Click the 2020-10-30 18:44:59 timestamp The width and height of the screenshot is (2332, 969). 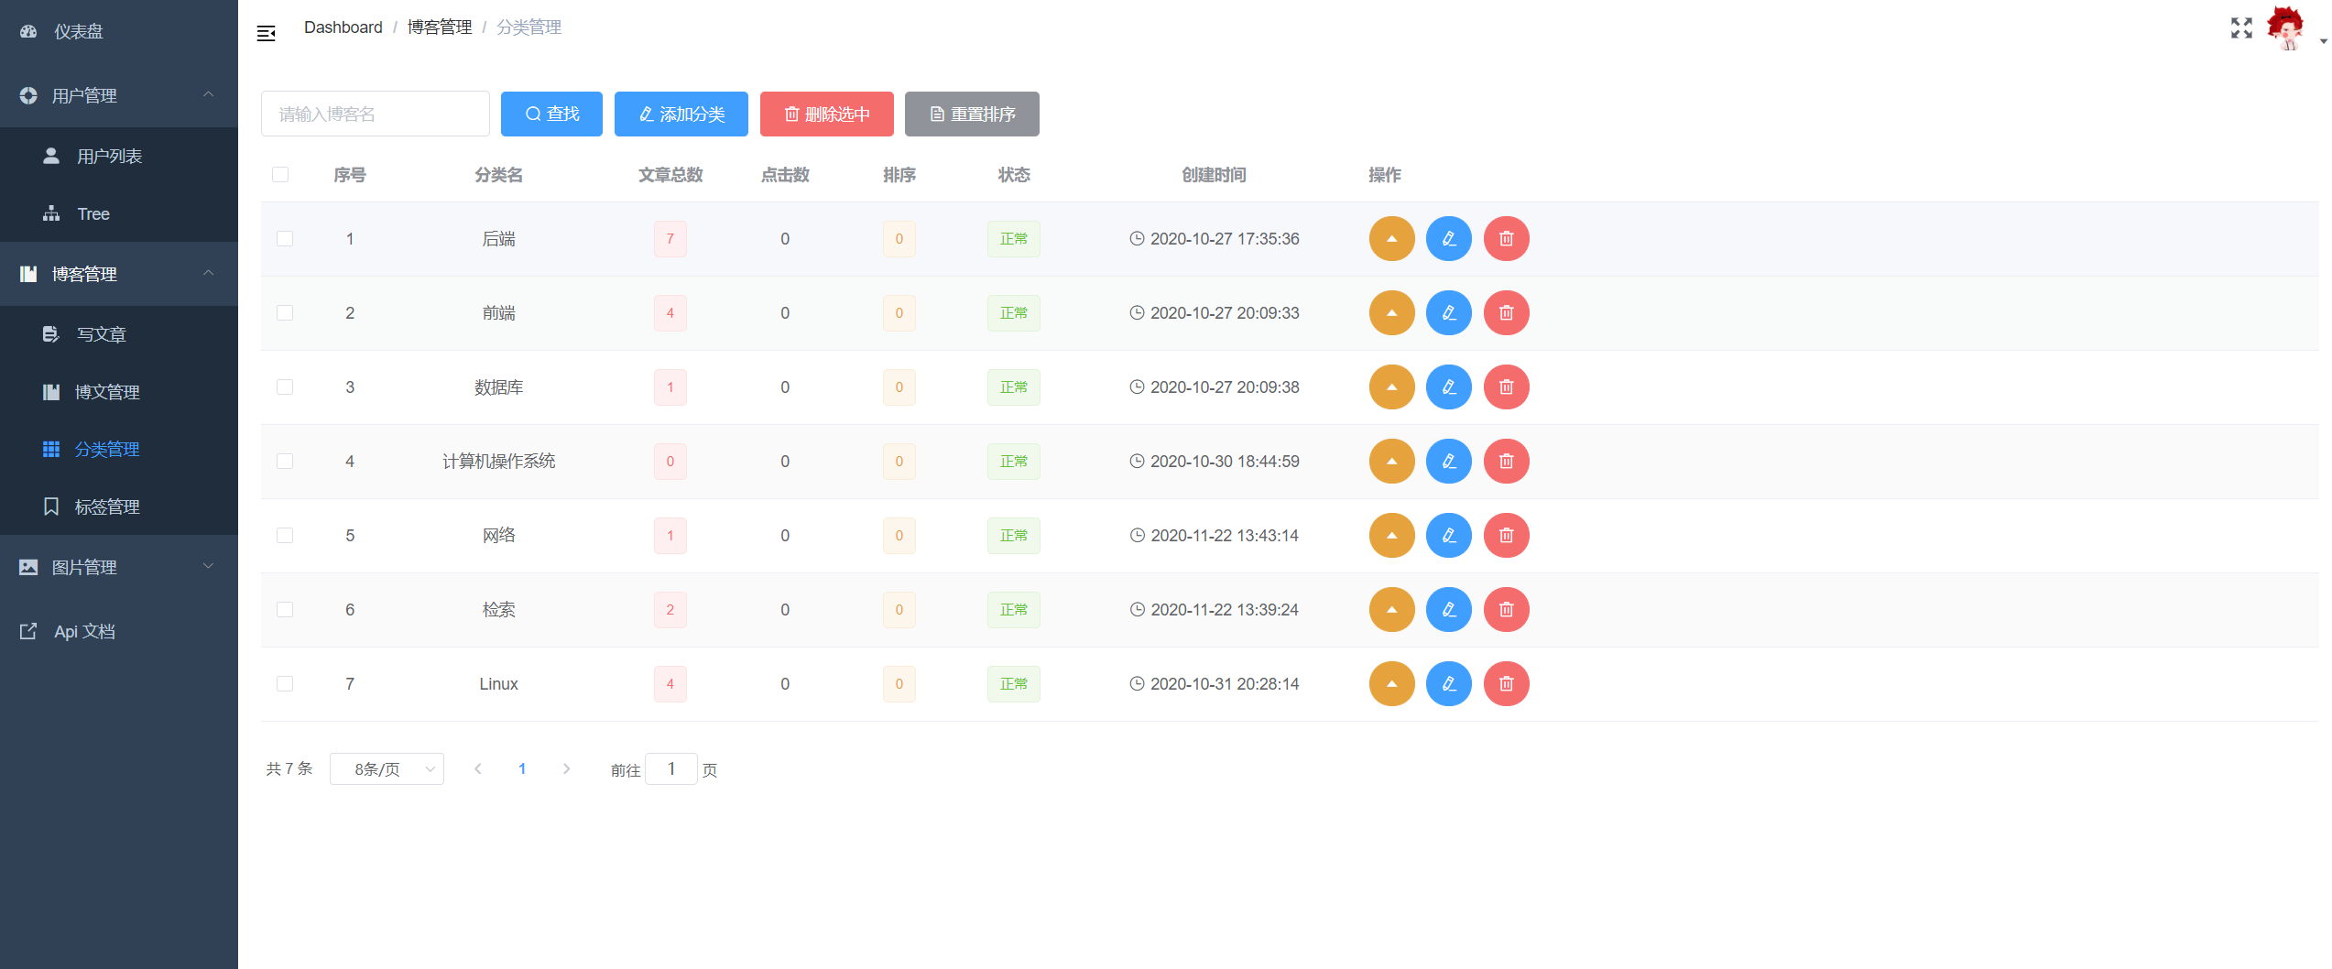click(x=1224, y=462)
